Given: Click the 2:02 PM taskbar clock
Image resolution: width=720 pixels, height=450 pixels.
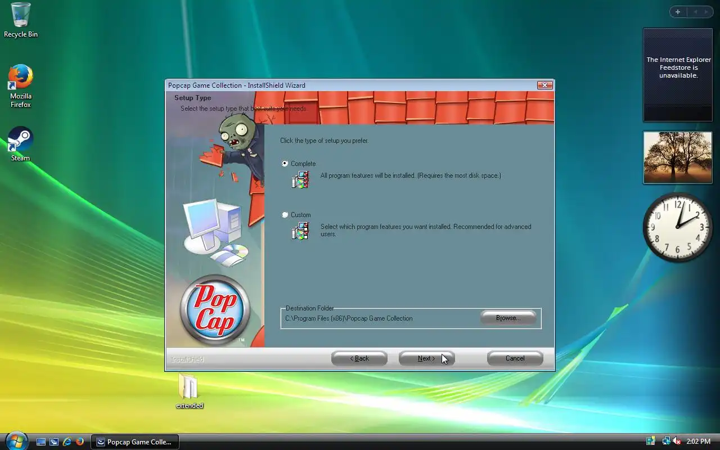Looking at the screenshot, I should 699,442.
